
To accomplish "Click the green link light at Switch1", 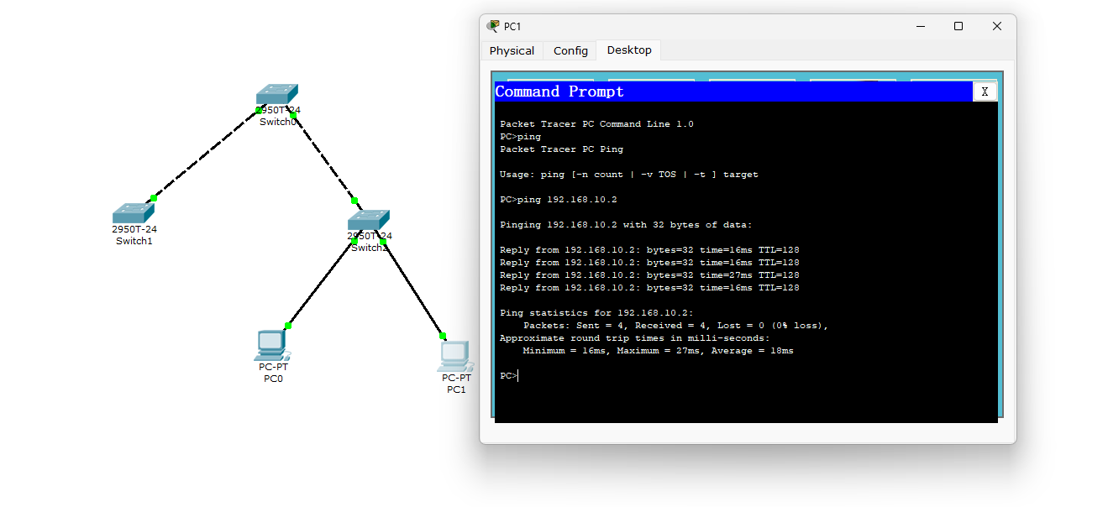I will [x=154, y=198].
